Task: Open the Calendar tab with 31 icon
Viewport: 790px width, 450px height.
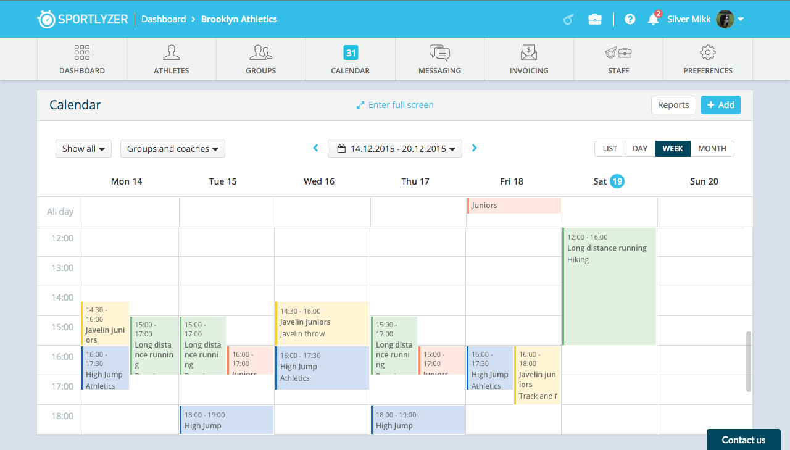Action: coord(351,59)
